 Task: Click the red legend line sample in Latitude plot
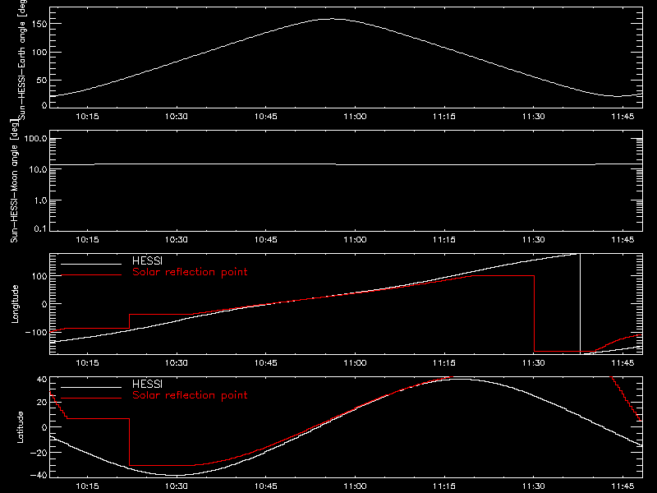91,399
